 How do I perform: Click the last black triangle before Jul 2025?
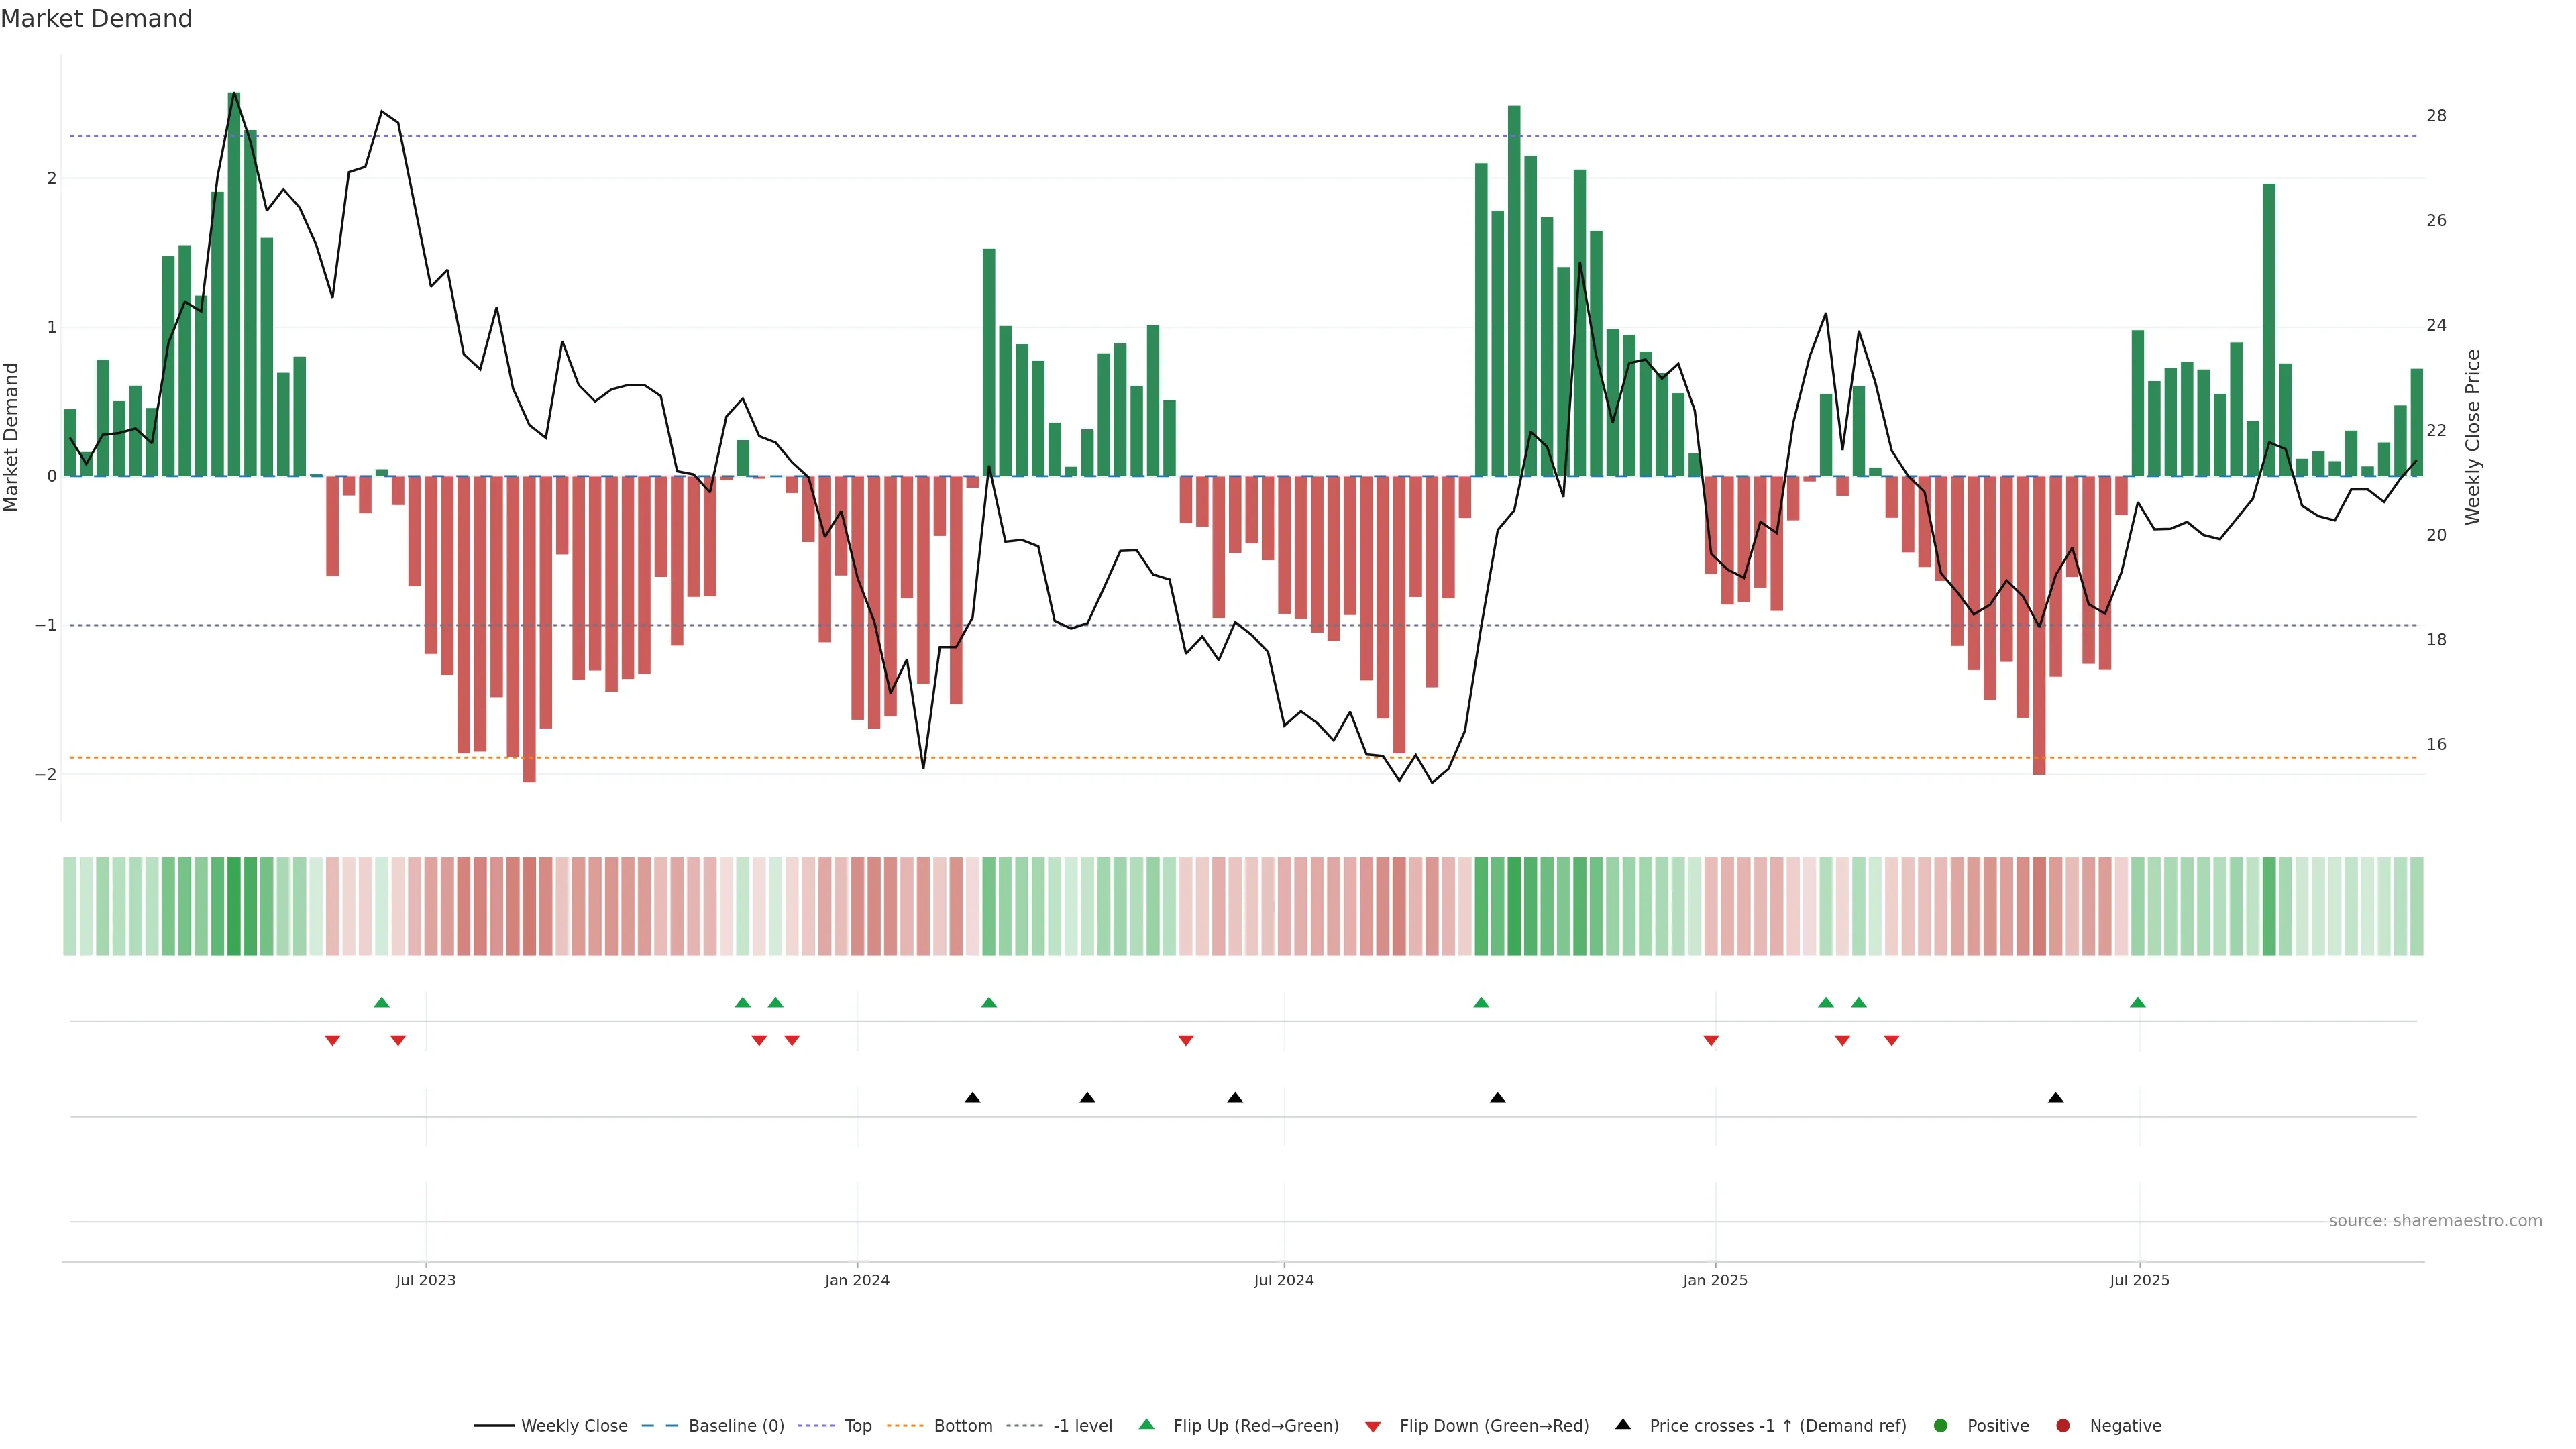(x=2056, y=1098)
